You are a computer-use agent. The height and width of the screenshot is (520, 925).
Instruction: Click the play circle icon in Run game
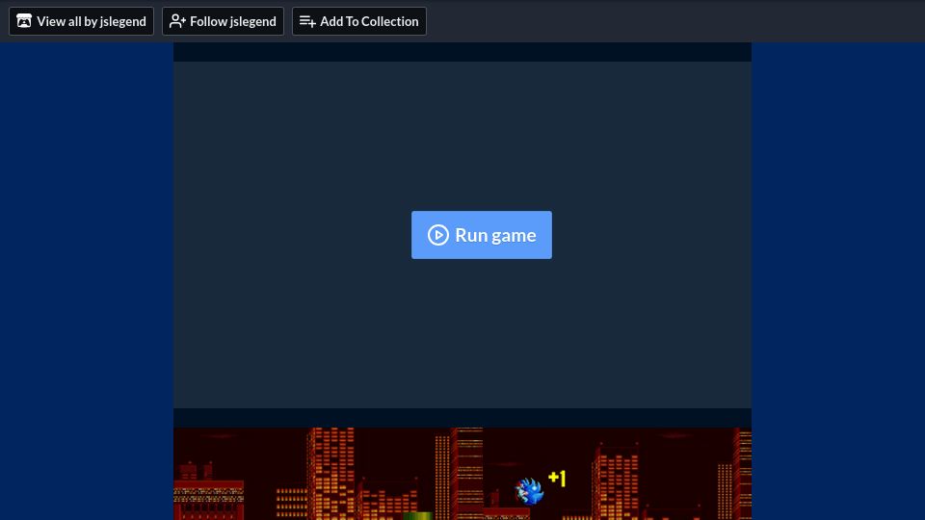[x=437, y=235]
